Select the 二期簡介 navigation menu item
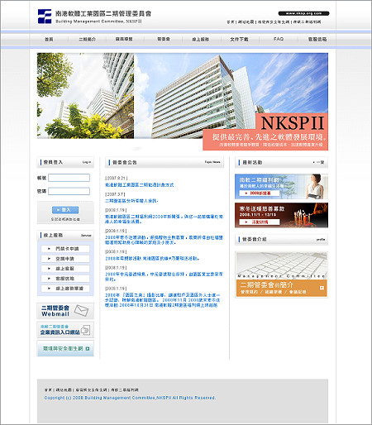Screen dimensions: 372x425 click(x=87, y=40)
